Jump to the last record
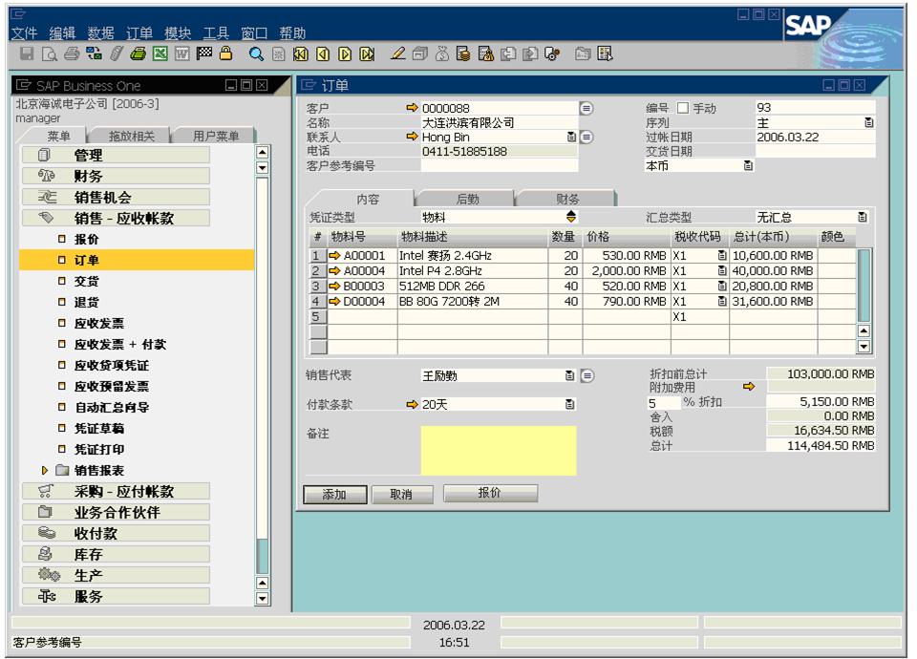917x659 pixels. pos(367,54)
